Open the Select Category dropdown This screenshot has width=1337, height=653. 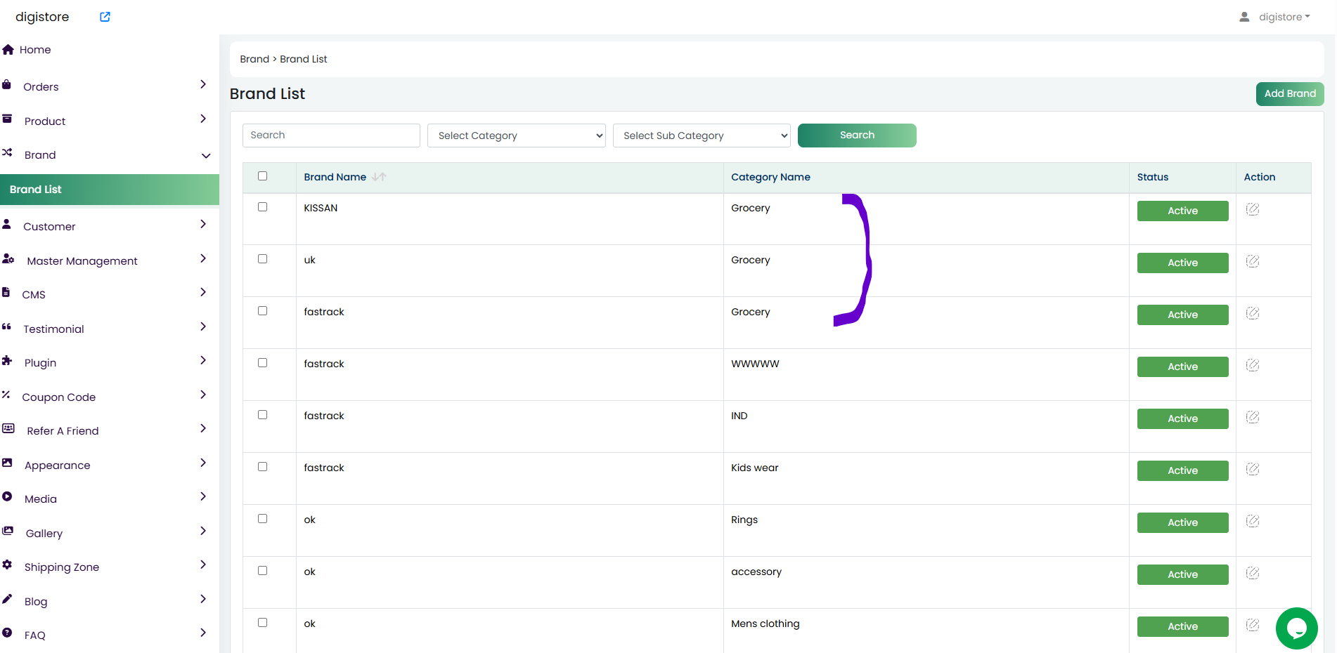517,136
